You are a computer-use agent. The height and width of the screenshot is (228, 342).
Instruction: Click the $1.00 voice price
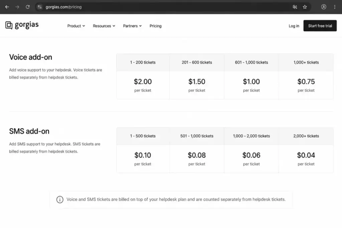click(x=251, y=81)
